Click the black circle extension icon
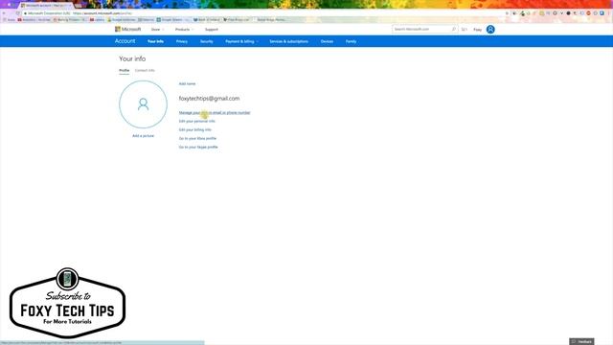Image resolution: width=613 pixels, height=345 pixels. 568,13
